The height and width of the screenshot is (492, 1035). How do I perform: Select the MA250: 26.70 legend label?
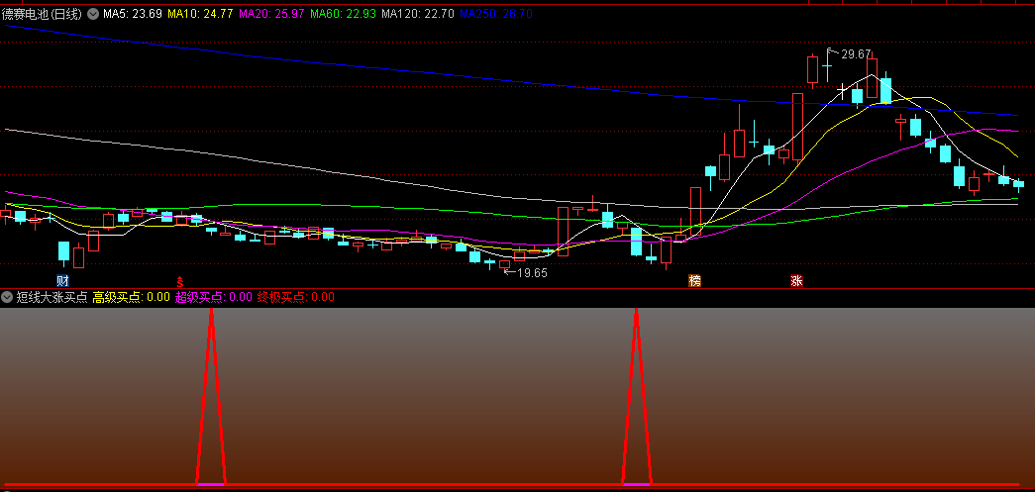[496, 13]
